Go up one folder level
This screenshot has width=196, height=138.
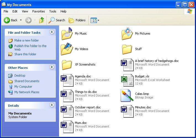click(x=42, y=20)
